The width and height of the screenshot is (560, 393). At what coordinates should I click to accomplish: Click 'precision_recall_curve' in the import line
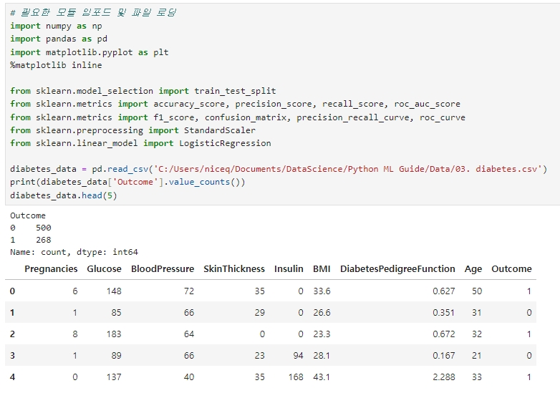coord(353,117)
